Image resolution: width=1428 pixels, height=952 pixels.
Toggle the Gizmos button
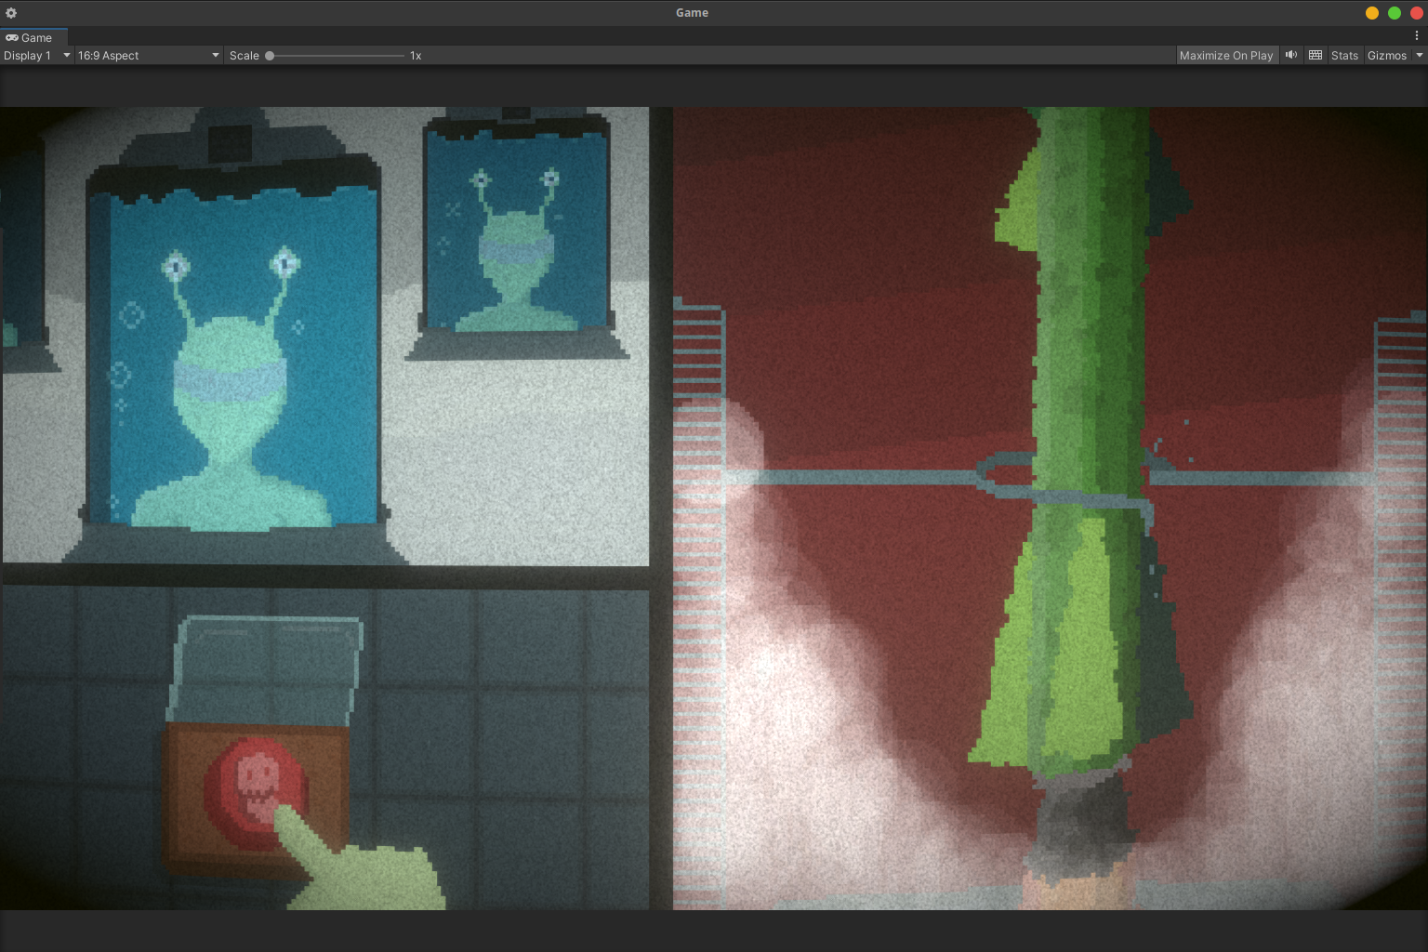pos(1387,56)
